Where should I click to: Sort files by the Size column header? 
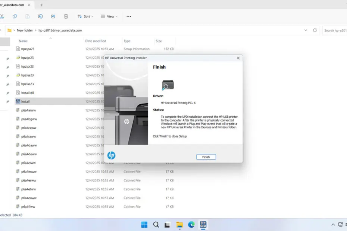click(x=159, y=41)
